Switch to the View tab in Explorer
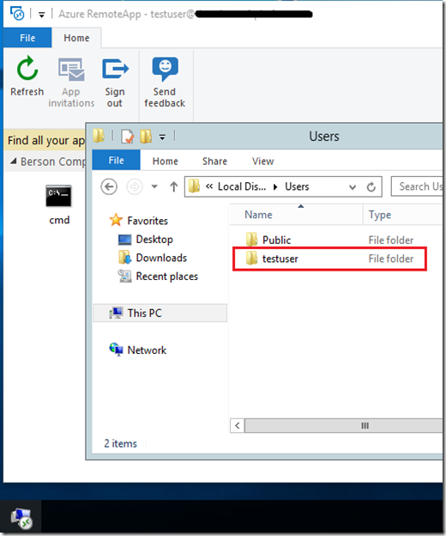Image resolution: width=446 pixels, height=536 pixels. [x=262, y=161]
